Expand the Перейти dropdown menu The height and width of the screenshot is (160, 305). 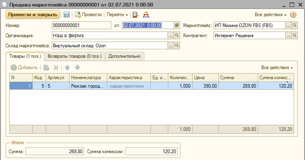coord(117,15)
